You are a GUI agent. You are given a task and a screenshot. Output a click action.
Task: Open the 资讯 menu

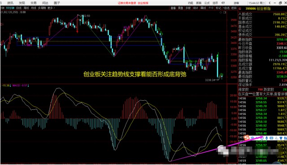pos(10,3)
